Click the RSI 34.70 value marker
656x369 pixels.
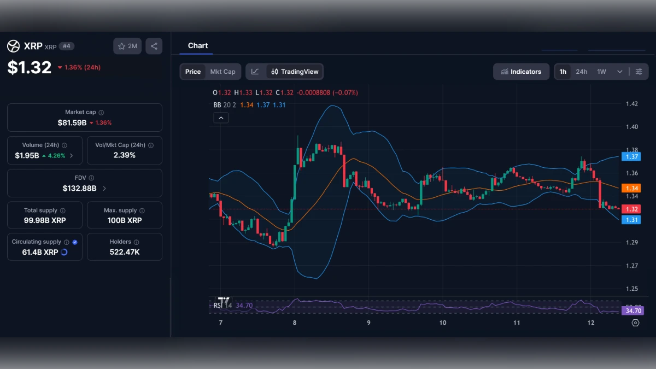click(632, 310)
